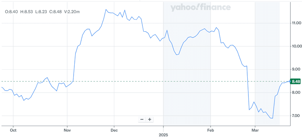The width and height of the screenshot is (302, 137).
Task: Zoom in with the plus button
Action: (149, 119)
